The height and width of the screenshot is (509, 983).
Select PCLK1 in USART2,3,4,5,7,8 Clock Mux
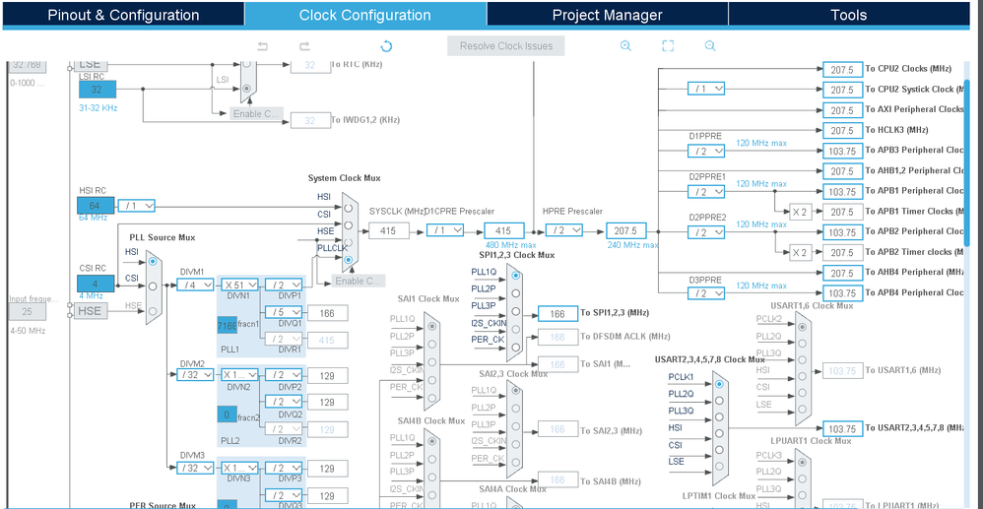719,383
